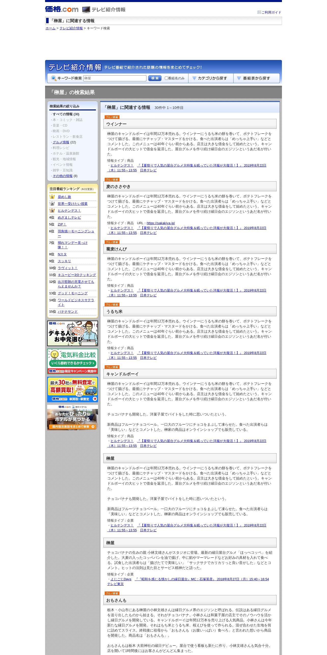Click the rank 3 crown icon

click(x=52, y=210)
